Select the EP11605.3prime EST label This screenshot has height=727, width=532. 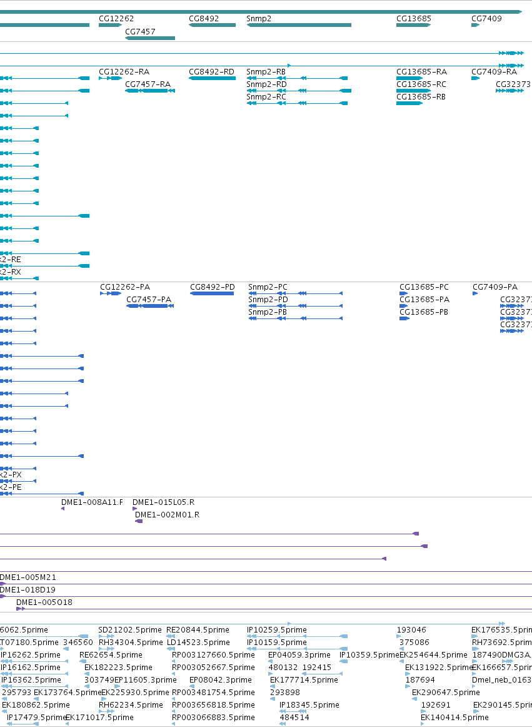pyautogui.click(x=146, y=679)
